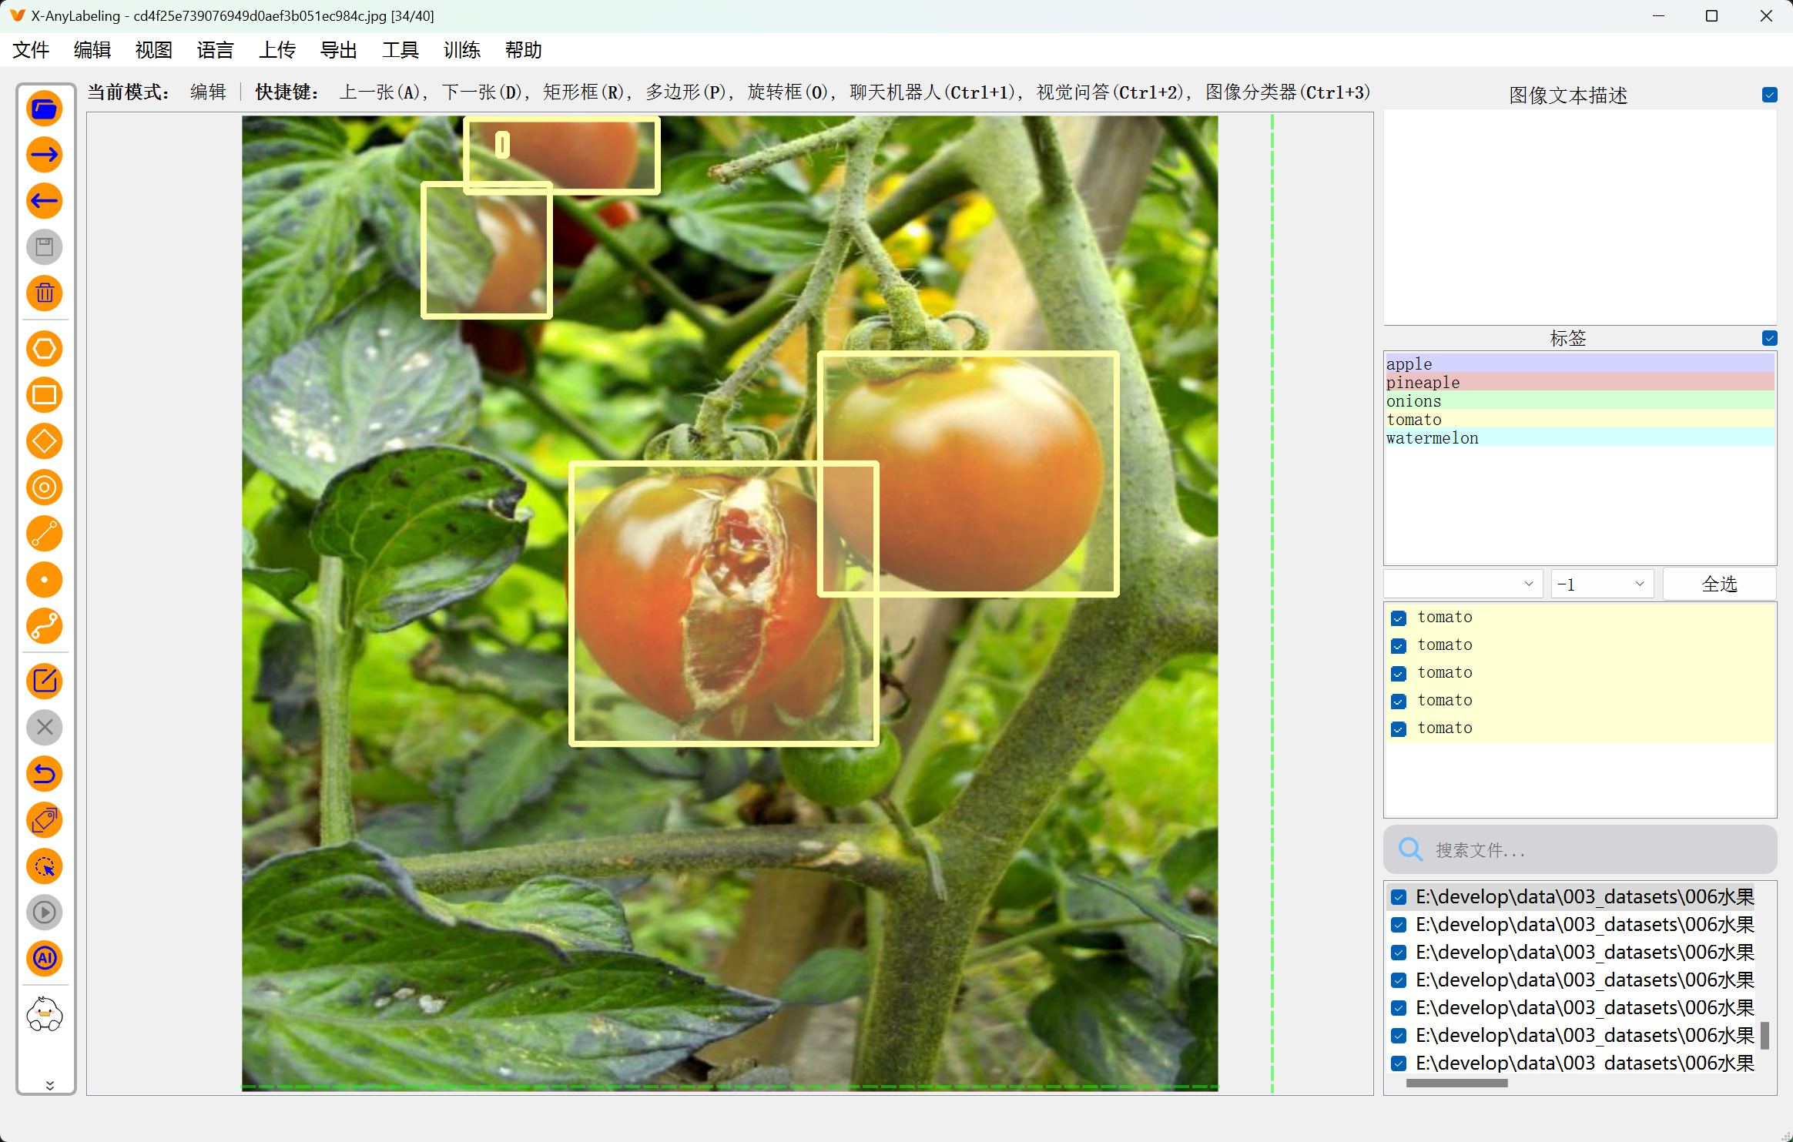Image resolution: width=1793 pixels, height=1142 pixels.
Task: Uncheck the first tomato object checkbox
Action: 1399,618
